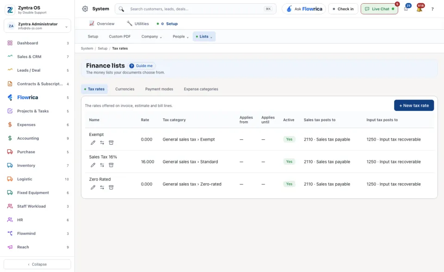Expand the Lists dropdown menu
Image resolution: width=444 pixels, height=272 pixels.
coord(204,37)
